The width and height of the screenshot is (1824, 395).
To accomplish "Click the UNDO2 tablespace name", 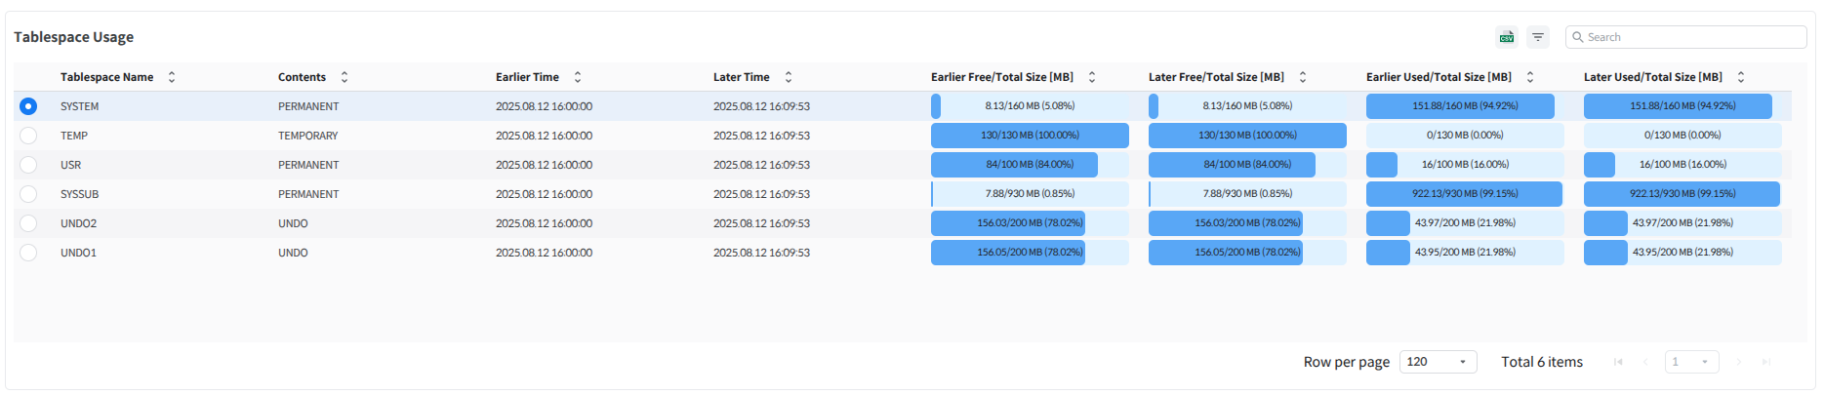I will (x=78, y=223).
